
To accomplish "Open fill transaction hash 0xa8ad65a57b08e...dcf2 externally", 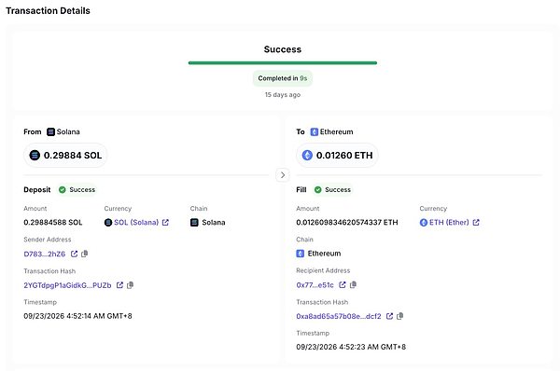I will (389, 316).
